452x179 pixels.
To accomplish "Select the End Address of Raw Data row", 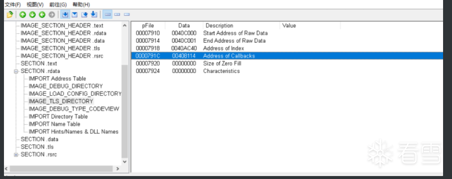I will 287,41.
